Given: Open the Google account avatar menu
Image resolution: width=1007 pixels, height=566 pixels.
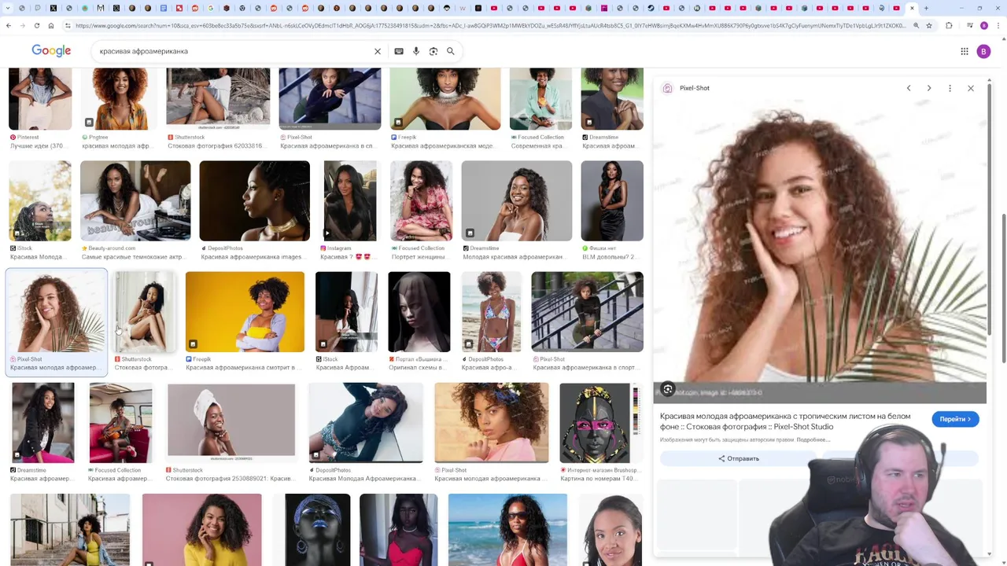Looking at the screenshot, I should tap(983, 51).
